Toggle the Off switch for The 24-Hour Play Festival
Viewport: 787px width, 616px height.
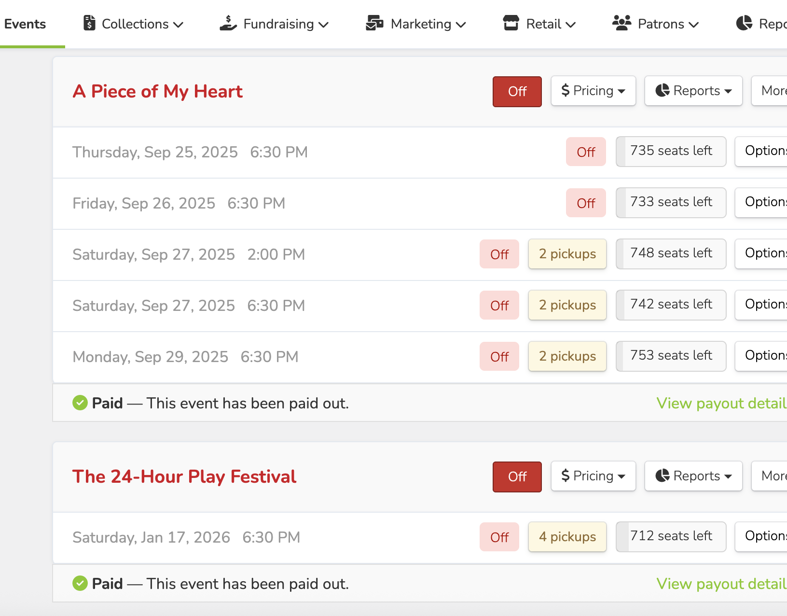click(x=517, y=476)
